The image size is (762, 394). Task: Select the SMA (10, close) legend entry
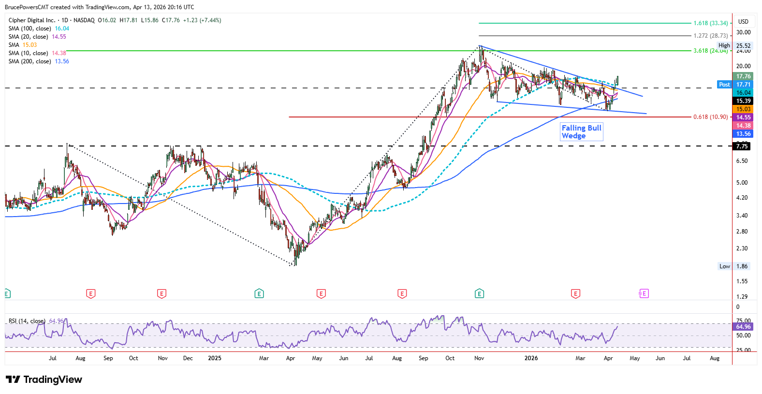pos(37,53)
